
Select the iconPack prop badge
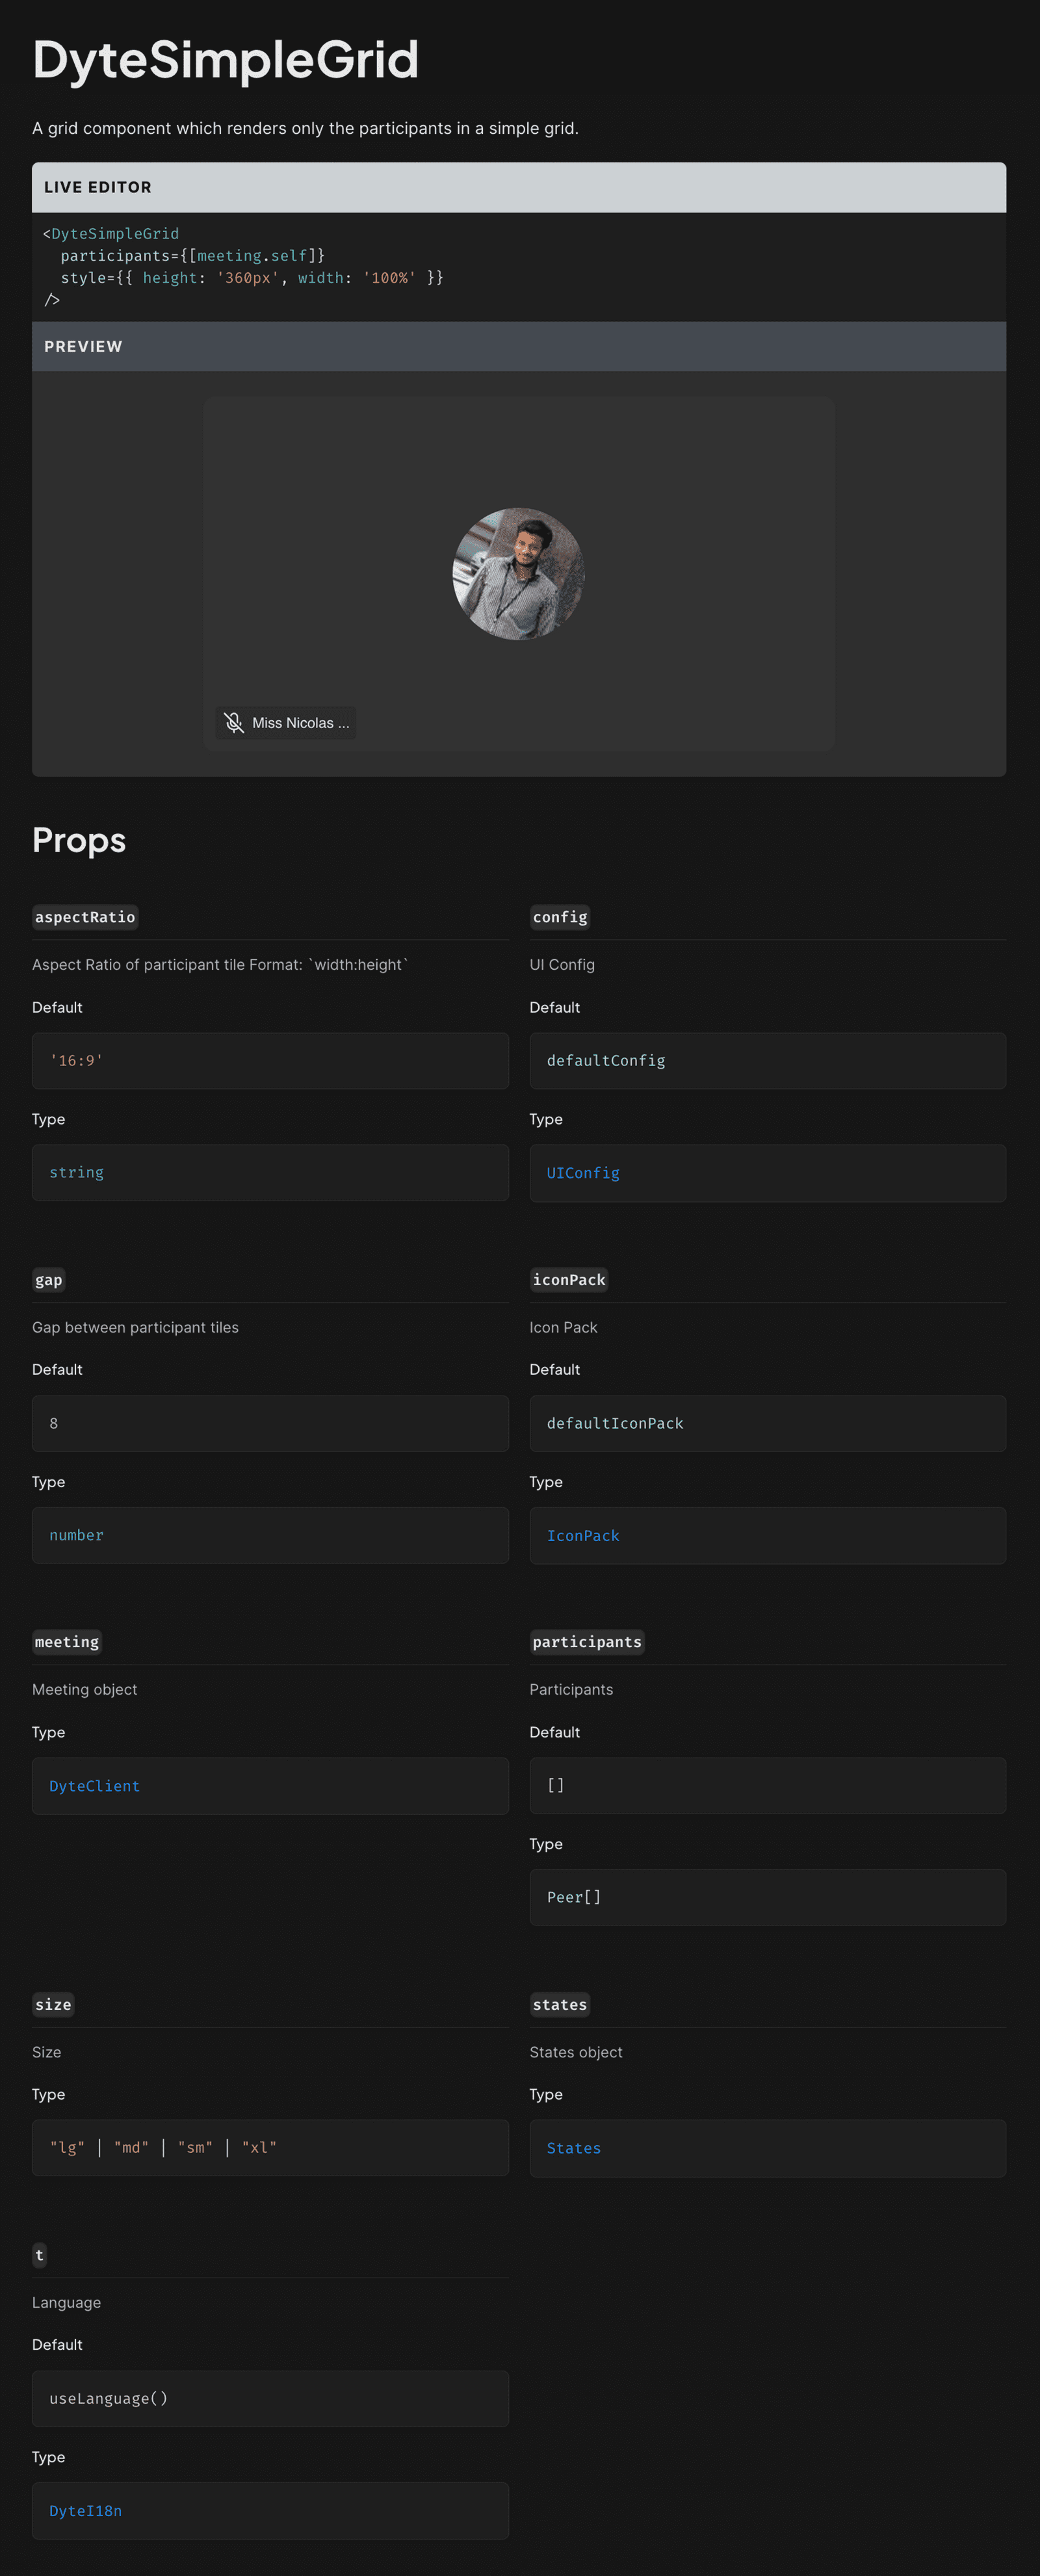568,1279
